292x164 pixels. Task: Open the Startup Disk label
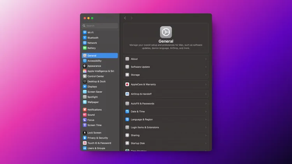point(138,143)
